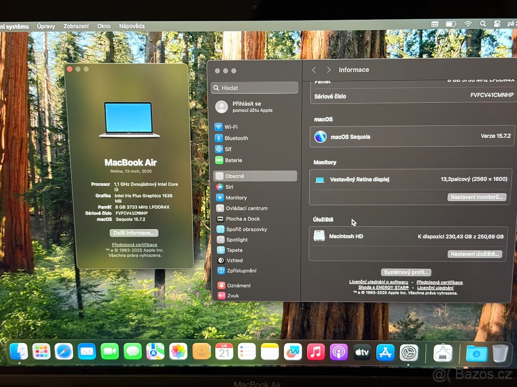517x387 pixels.
Task: Open Oznámení settings
Action: coord(239,285)
